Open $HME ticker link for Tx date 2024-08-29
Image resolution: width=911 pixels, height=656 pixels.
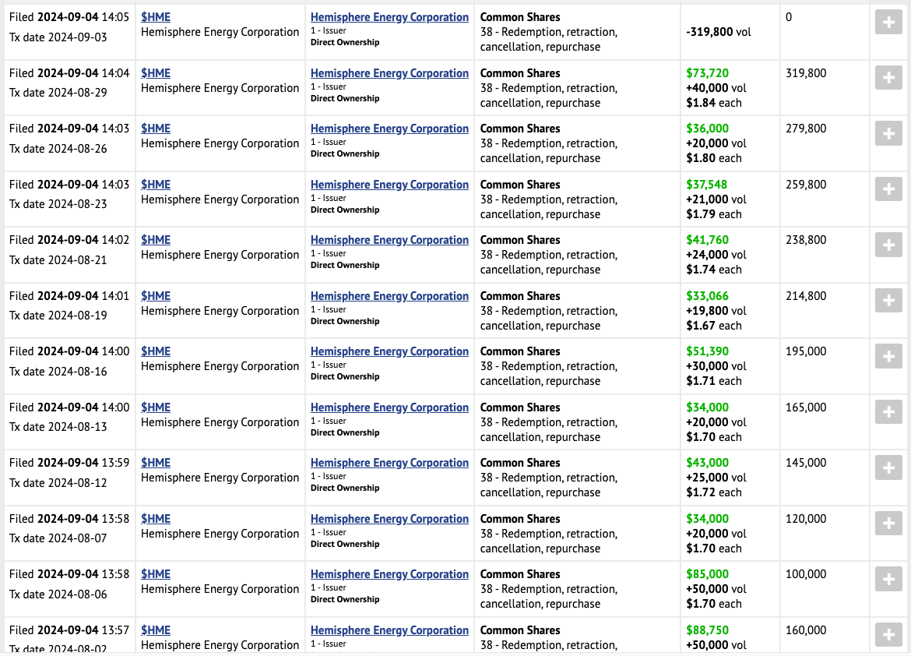(x=156, y=73)
